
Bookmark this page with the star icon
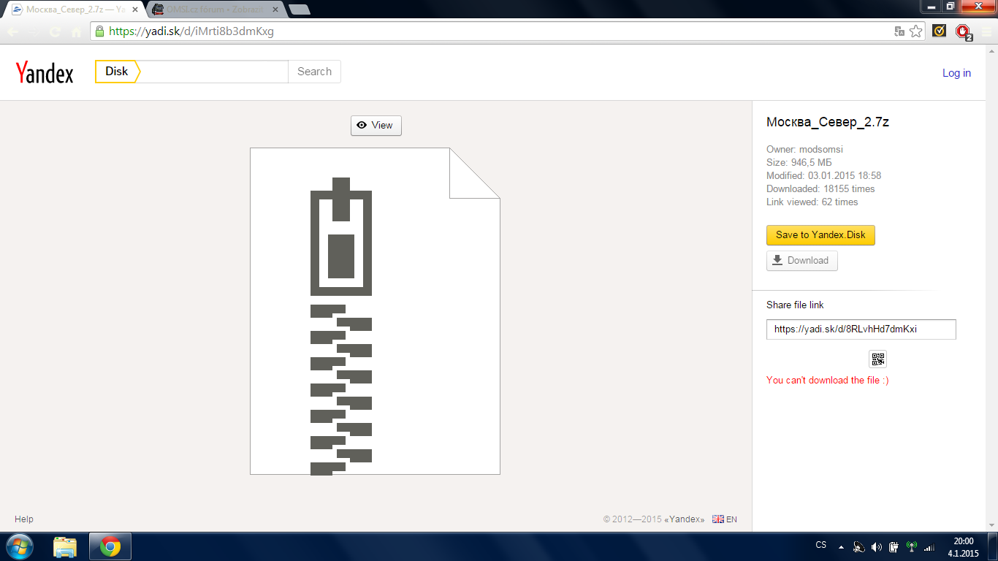(916, 31)
